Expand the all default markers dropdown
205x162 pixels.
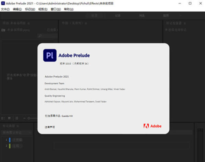pos(16,133)
